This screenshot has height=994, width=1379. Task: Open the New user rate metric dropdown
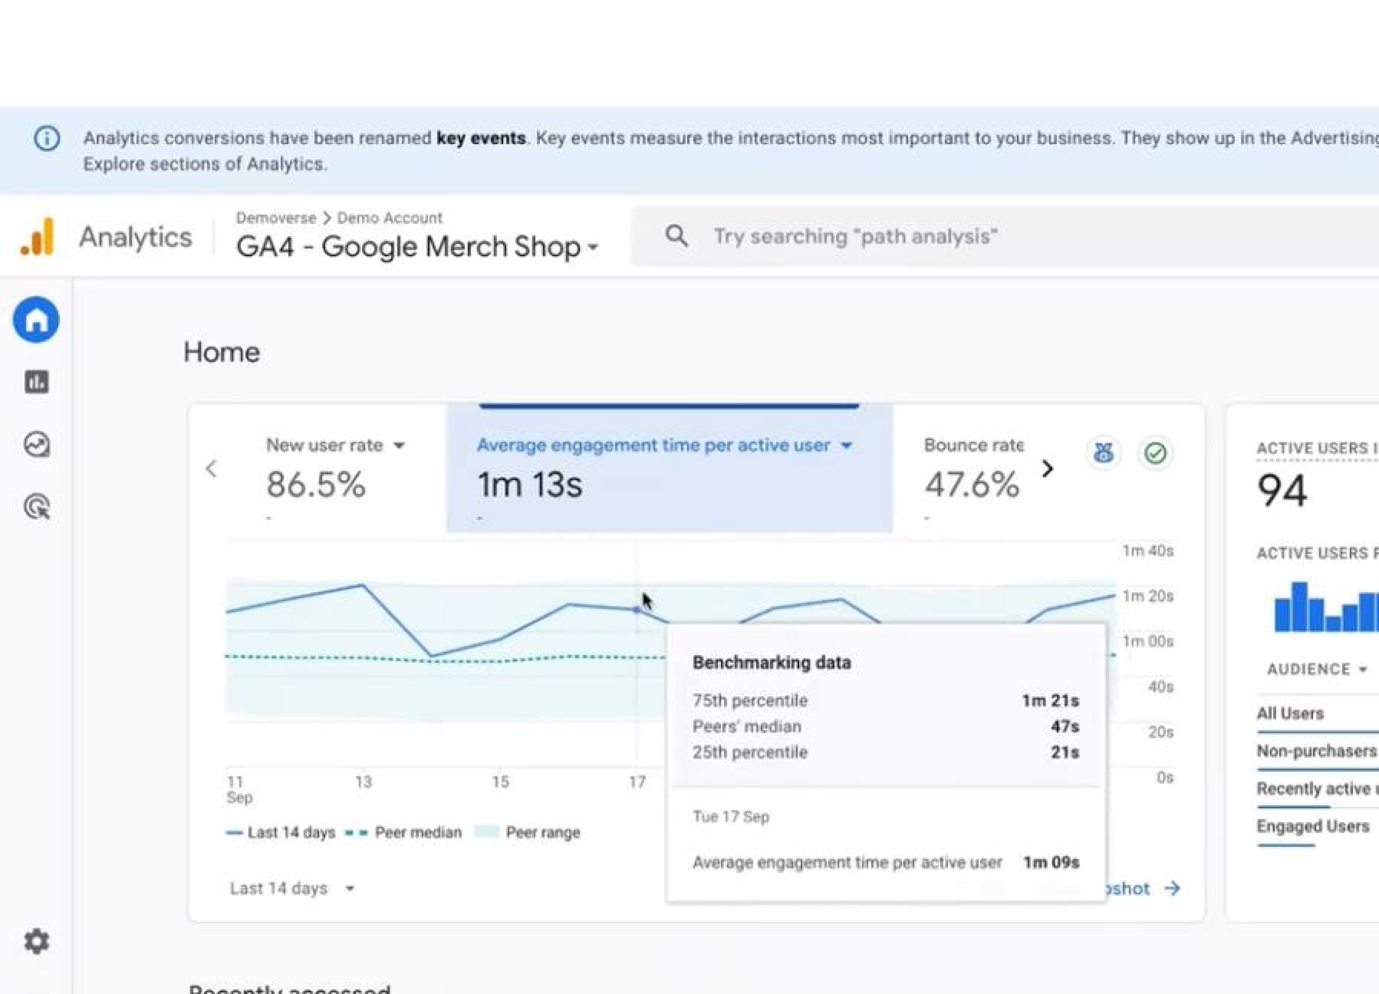click(399, 446)
